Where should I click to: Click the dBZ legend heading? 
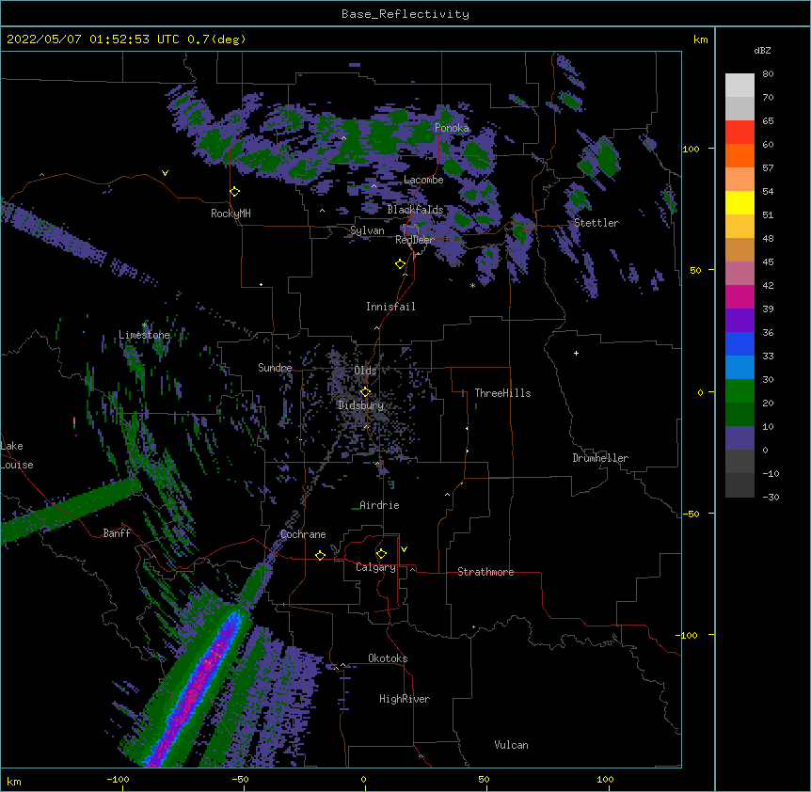click(x=762, y=51)
